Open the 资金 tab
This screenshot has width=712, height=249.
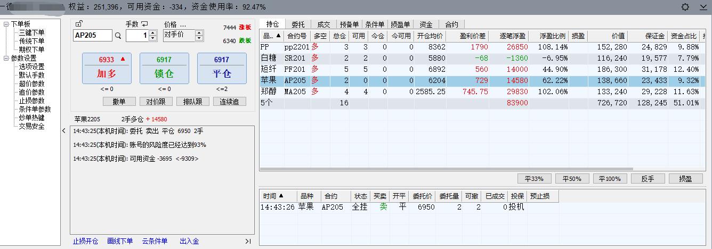point(426,24)
